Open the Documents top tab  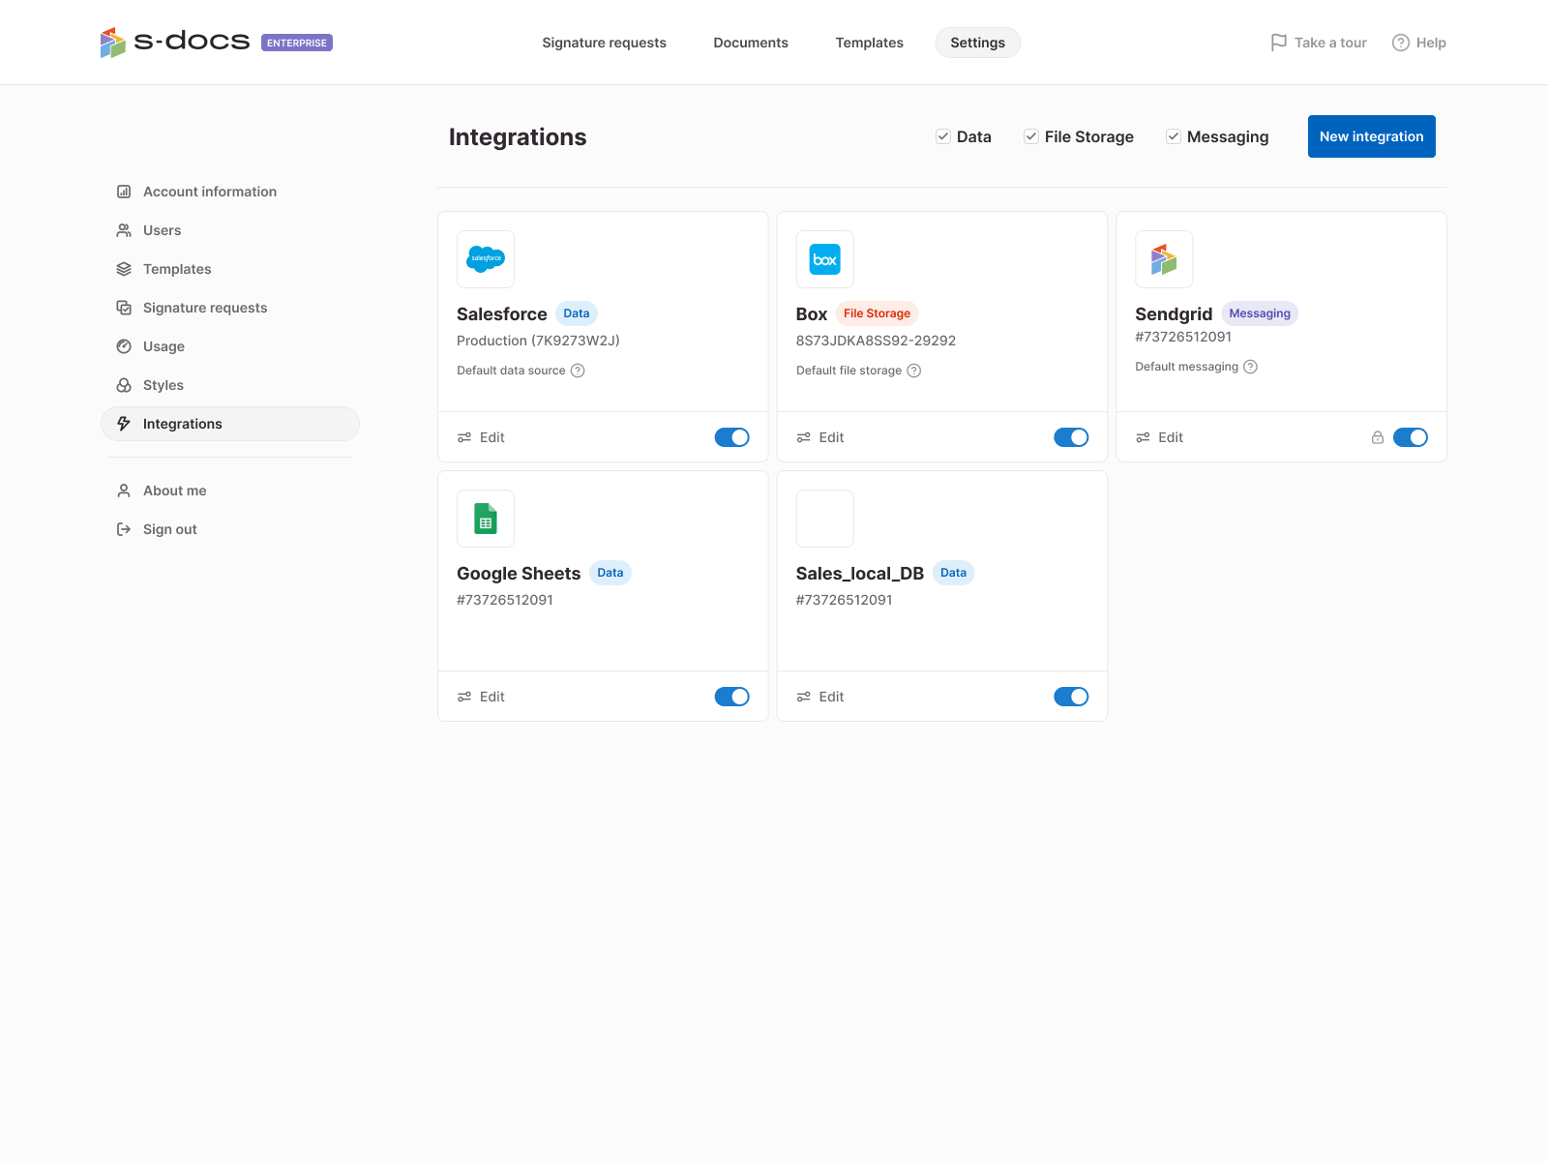point(751,43)
